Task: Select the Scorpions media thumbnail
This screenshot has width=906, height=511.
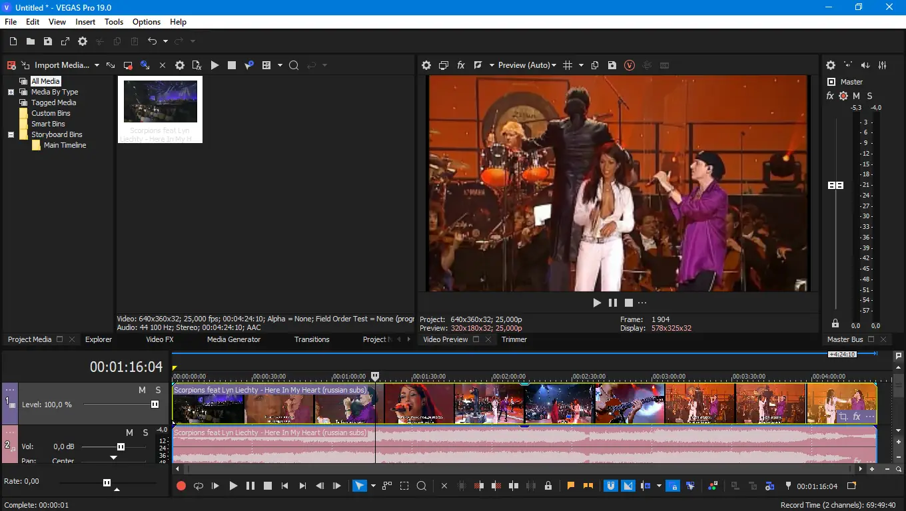Action: pos(160,109)
